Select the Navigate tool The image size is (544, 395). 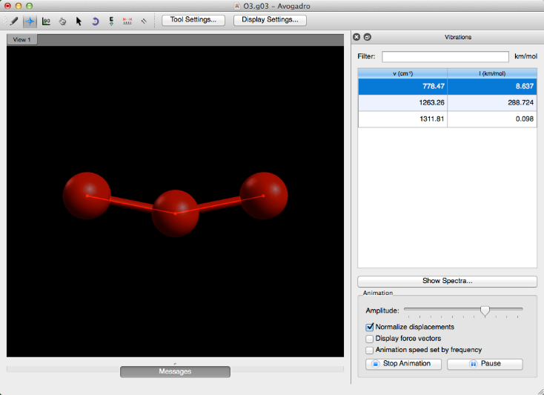pos(30,21)
